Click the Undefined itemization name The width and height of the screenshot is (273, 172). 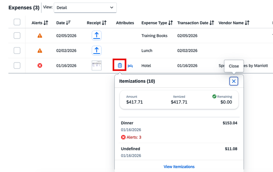[x=131, y=149]
